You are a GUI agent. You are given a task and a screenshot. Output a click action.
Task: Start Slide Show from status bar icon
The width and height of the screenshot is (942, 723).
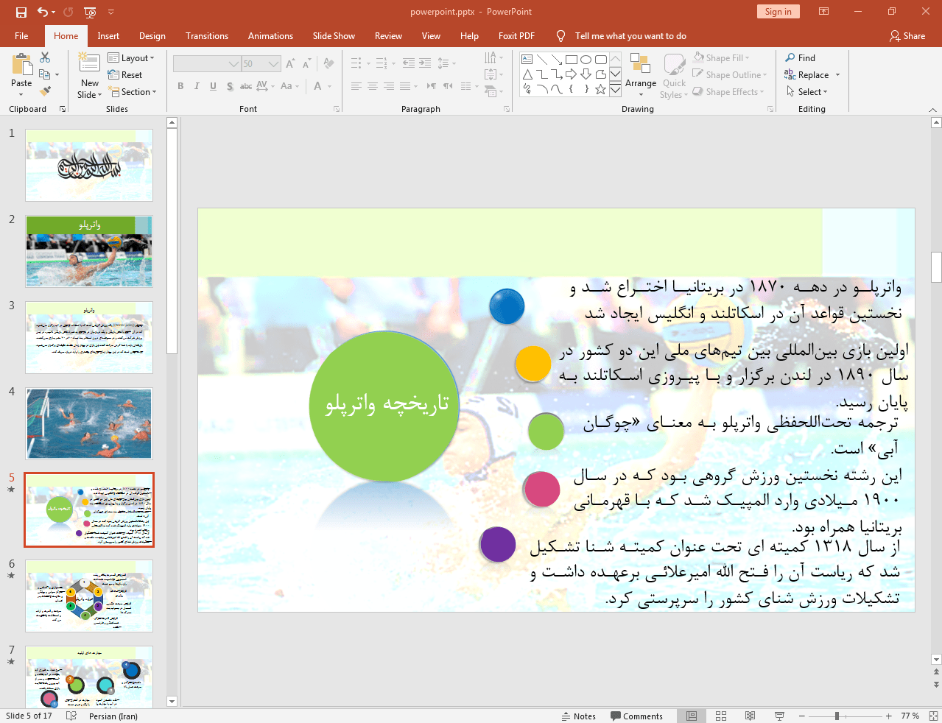[x=779, y=716]
